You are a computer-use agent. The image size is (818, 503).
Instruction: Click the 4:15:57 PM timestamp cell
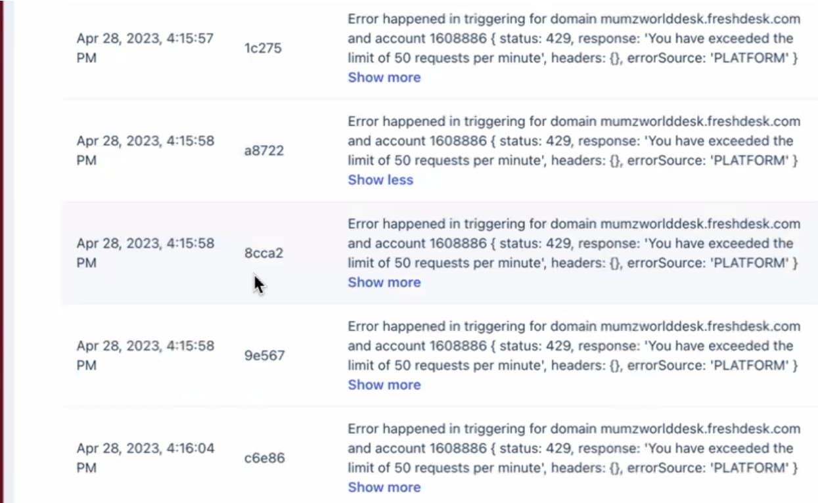(x=145, y=48)
